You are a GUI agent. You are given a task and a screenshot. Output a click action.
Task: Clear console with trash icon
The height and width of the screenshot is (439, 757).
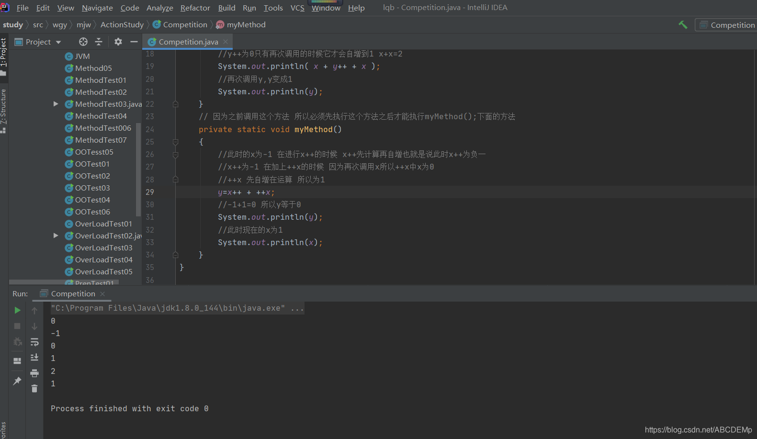[x=34, y=388]
